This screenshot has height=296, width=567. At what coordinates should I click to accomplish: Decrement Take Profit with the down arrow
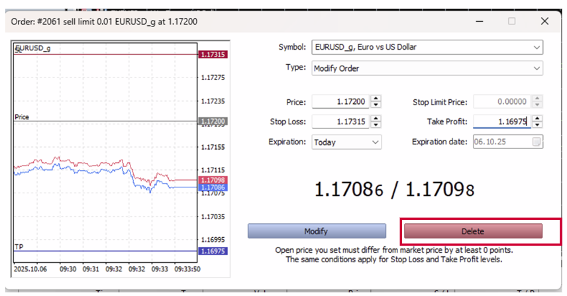(537, 125)
